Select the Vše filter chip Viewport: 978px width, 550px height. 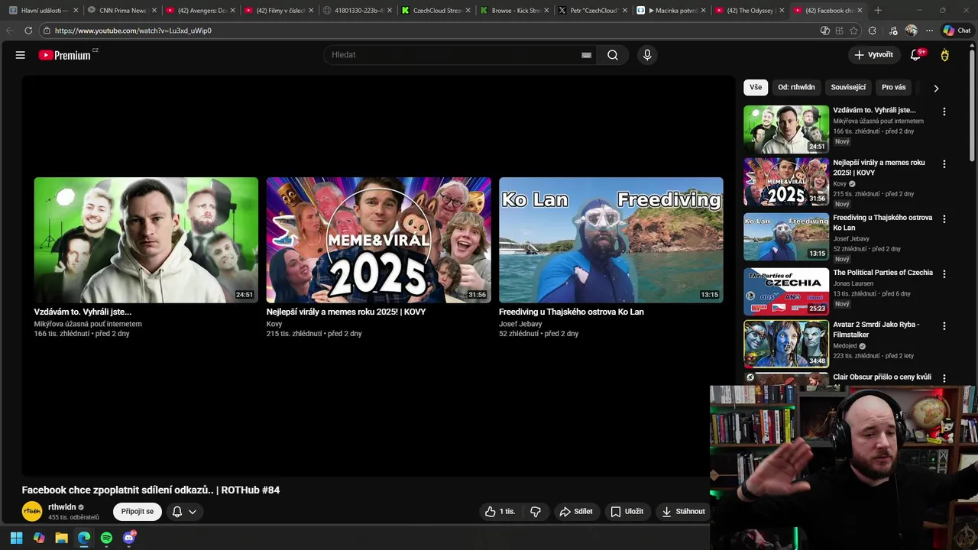tap(756, 87)
